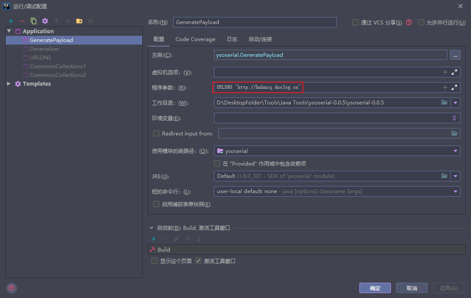Confirm settings with 确定 button
471x298 pixels.
point(375,288)
